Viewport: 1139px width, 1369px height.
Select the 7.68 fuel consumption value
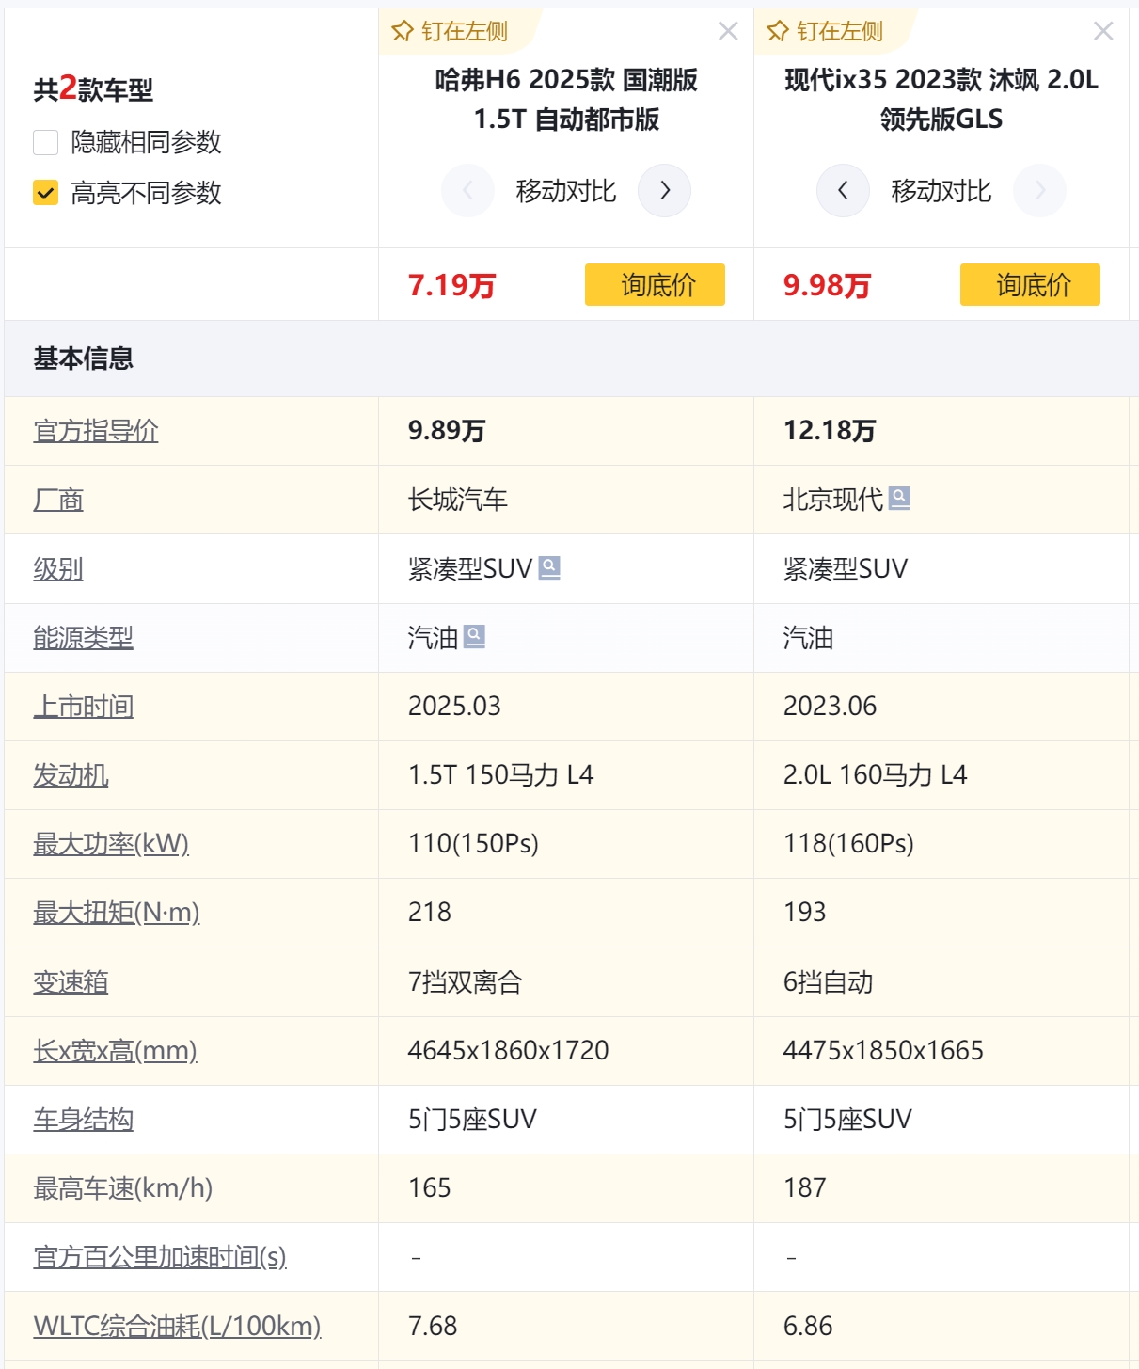pyautogui.click(x=433, y=1327)
